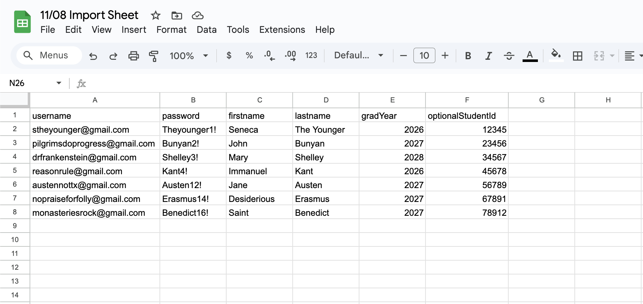Toggle bold formatting
The width and height of the screenshot is (643, 304).
pos(468,56)
